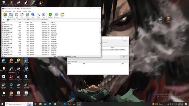Open the YouTube desktop shortcut

[11, 77]
